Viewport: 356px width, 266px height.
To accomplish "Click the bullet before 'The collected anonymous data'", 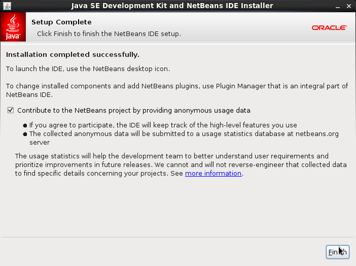I will (x=25, y=134).
